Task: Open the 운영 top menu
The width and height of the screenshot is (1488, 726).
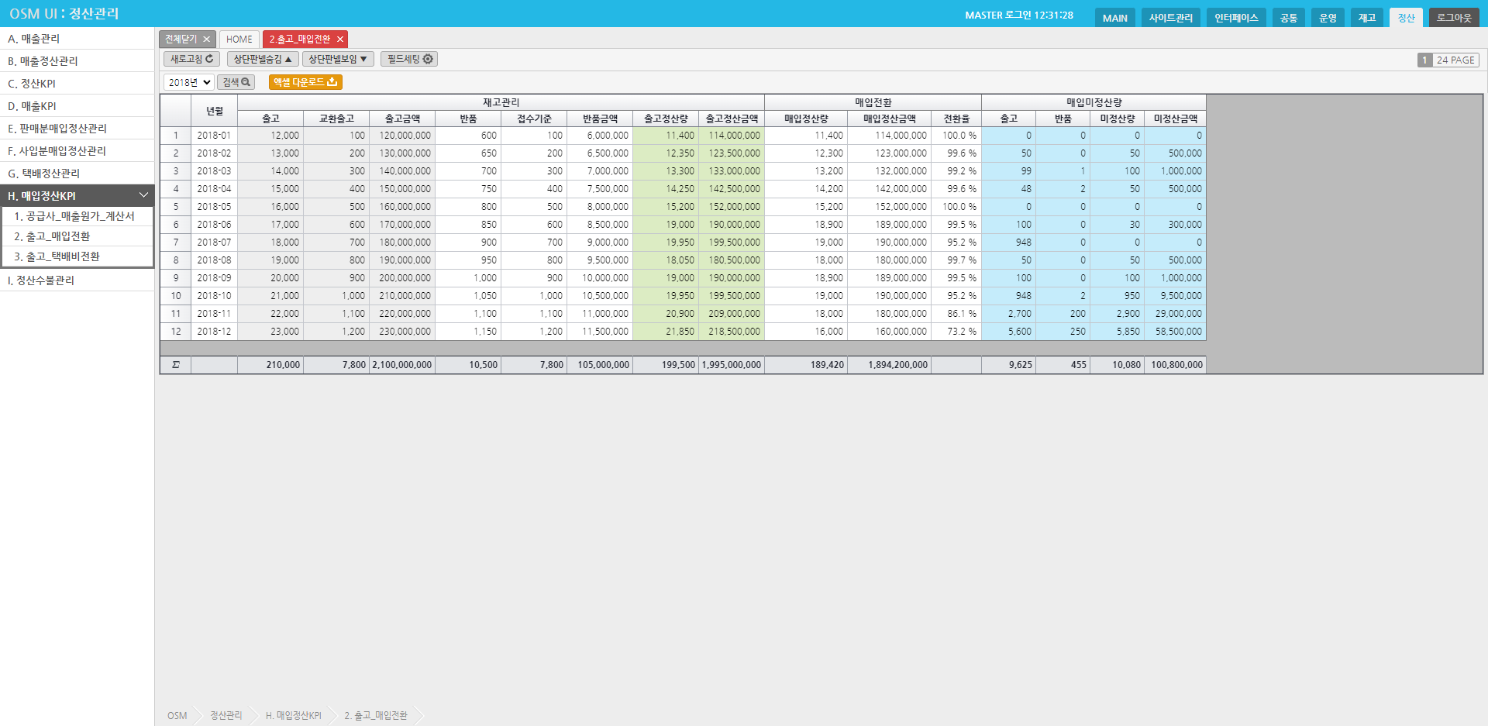Action: point(1328,18)
